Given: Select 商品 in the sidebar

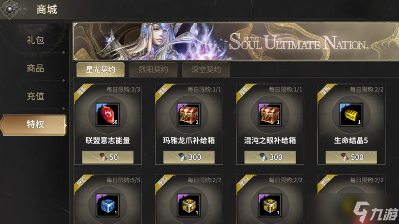Looking at the screenshot, I should (35, 68).
